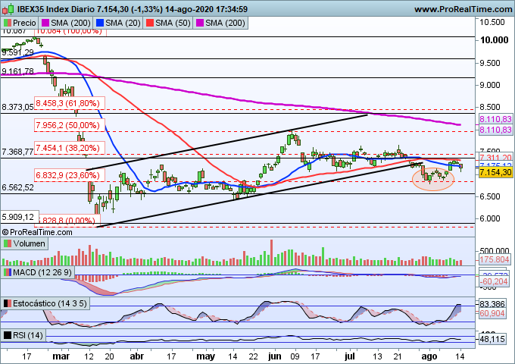Click the MACD indicator color icon

point(8,271)
